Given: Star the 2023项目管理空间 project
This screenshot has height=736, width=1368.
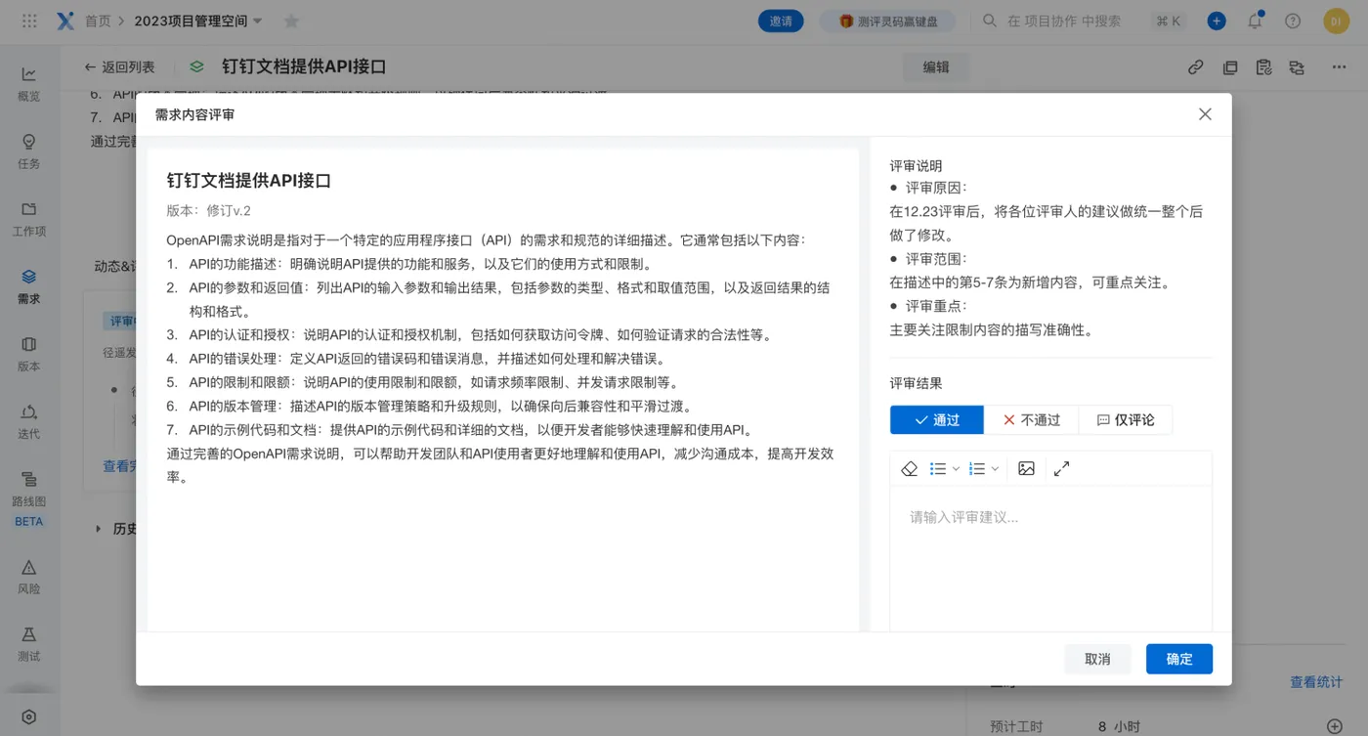Looking at the screenshot, I should tap(291, 21).
